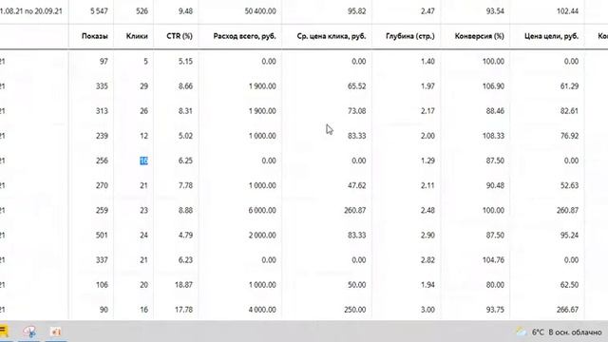
Task: Click the spend cell '6 000.00'
Action: (262, 210)
